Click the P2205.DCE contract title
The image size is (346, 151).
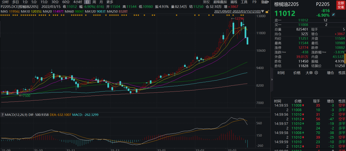click(x=19, y=7)
